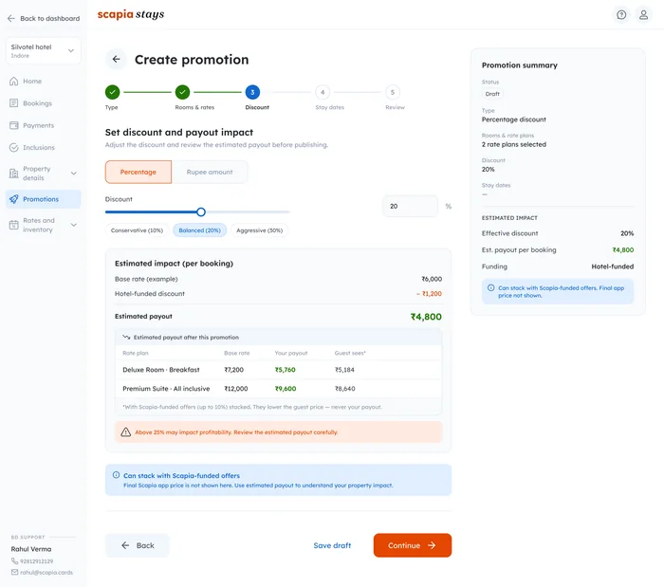This screenshot has height=587, width=664.
Task: Click the Promotions rocket icon
Action: 14,199
